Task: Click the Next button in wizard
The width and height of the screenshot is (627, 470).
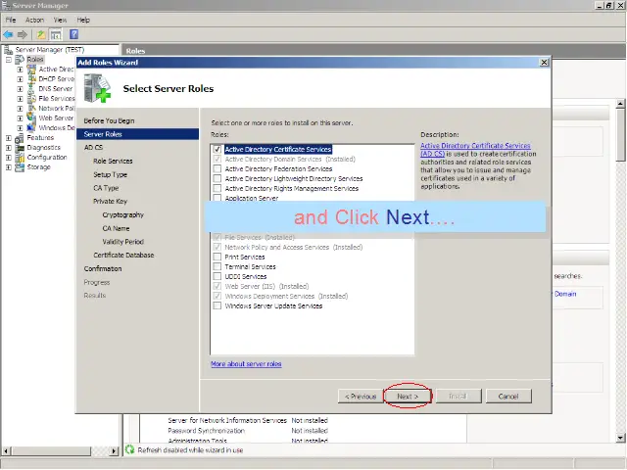Action: (408, 397)
